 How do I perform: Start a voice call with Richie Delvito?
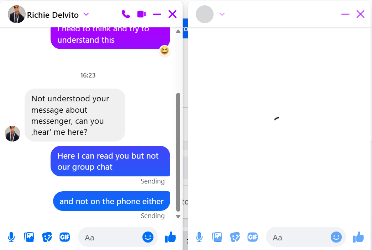pyautogui.click(x=126, y=14)
